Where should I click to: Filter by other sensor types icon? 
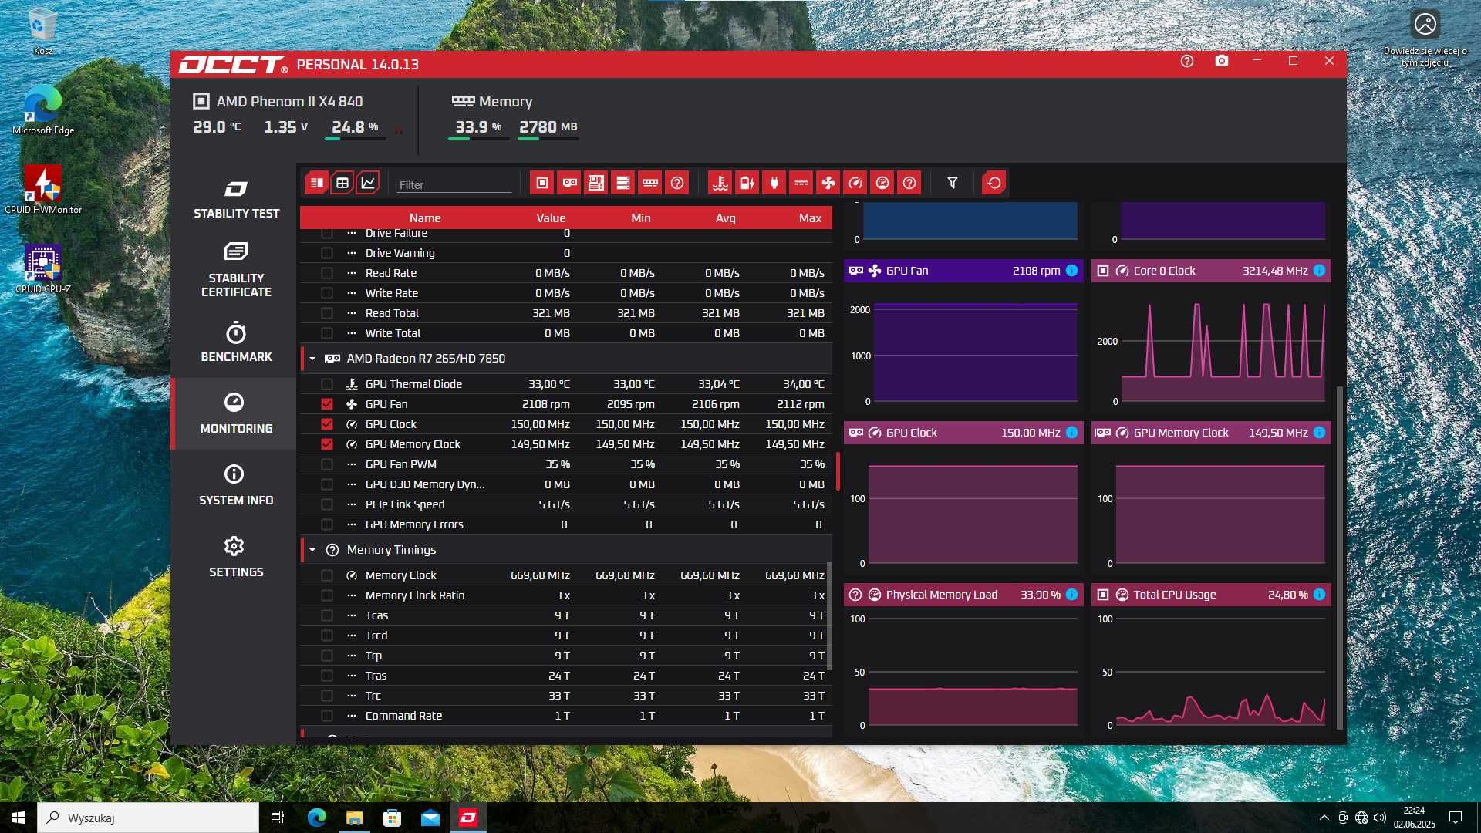[x=909, y=183]
